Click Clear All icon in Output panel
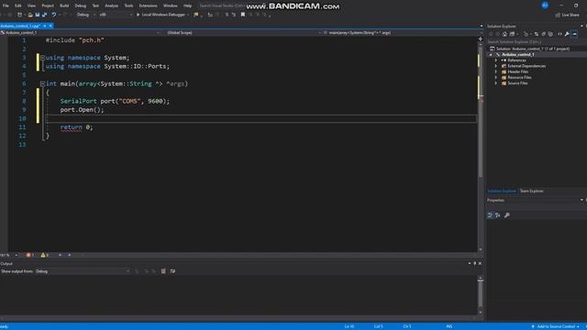 click(163, 271)
